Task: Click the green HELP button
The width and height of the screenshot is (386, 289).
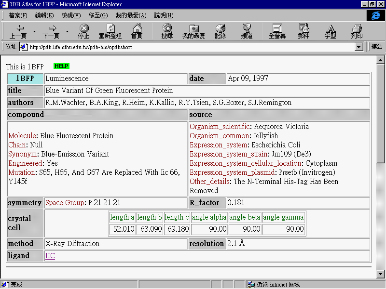Action: tap(61, 66)
